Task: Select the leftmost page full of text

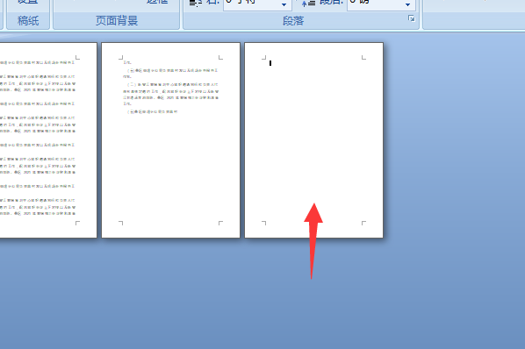Action: tap(48, 140)
